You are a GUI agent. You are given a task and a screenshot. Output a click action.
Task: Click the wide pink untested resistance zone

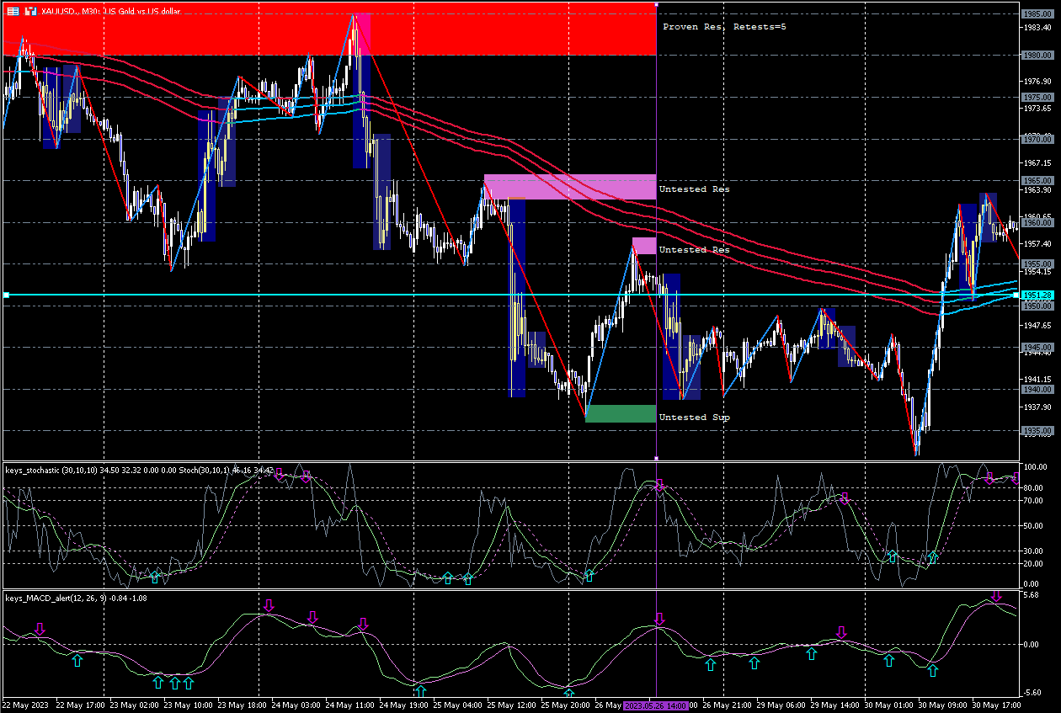[x=570, y=187]
